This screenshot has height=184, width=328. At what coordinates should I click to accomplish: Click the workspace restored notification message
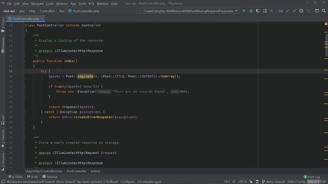click(84, 182)
